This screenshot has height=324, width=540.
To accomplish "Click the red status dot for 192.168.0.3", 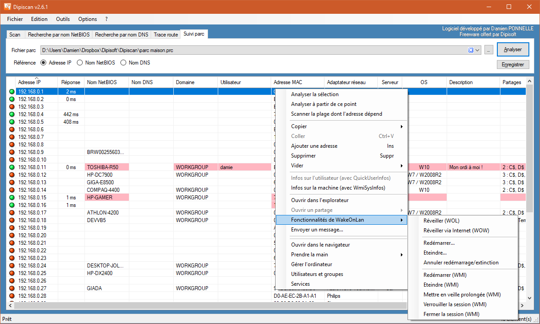I will [x=12, y=107].
